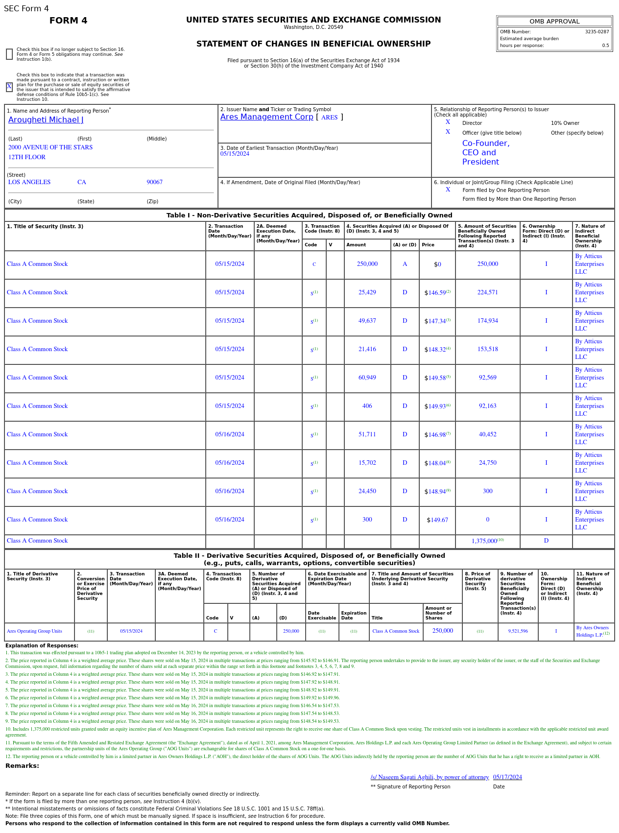
Task: Click the Naseem Sagati Aghili signature link
Action: [x=429, y=777]
